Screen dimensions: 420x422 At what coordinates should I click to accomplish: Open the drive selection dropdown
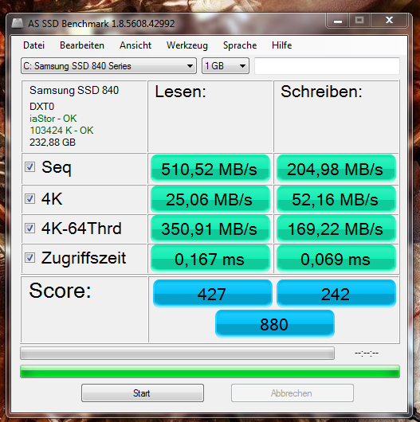point(108,65)
